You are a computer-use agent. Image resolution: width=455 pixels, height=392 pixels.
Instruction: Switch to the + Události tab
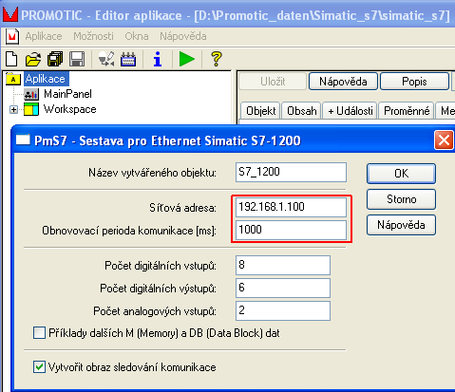pyautogui.click(x=351, y=110)
